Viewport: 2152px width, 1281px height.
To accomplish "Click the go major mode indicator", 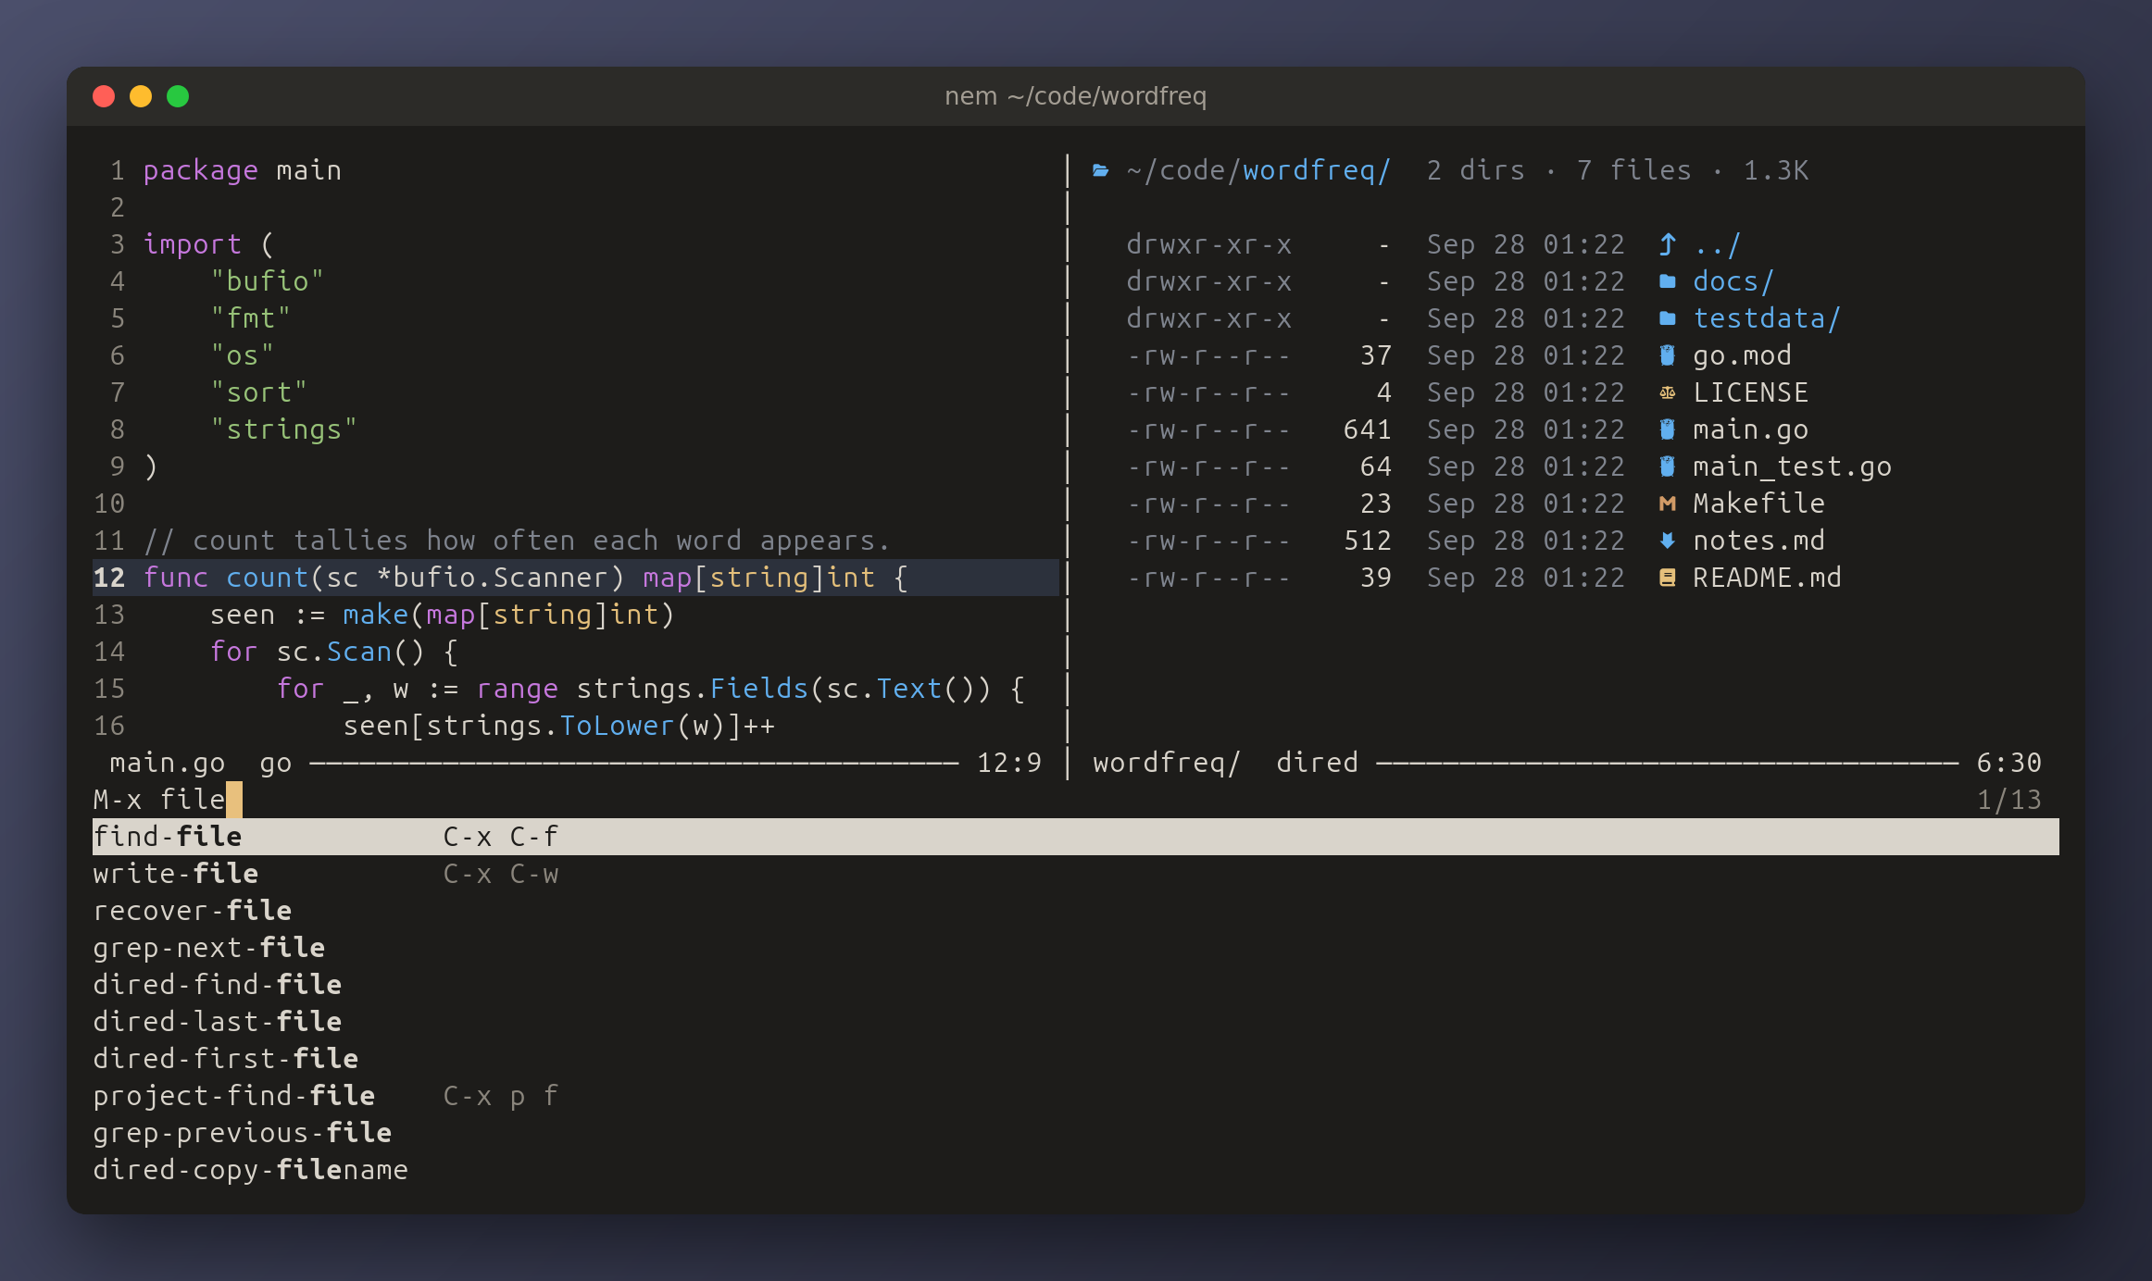I will [x=276, y=763].
